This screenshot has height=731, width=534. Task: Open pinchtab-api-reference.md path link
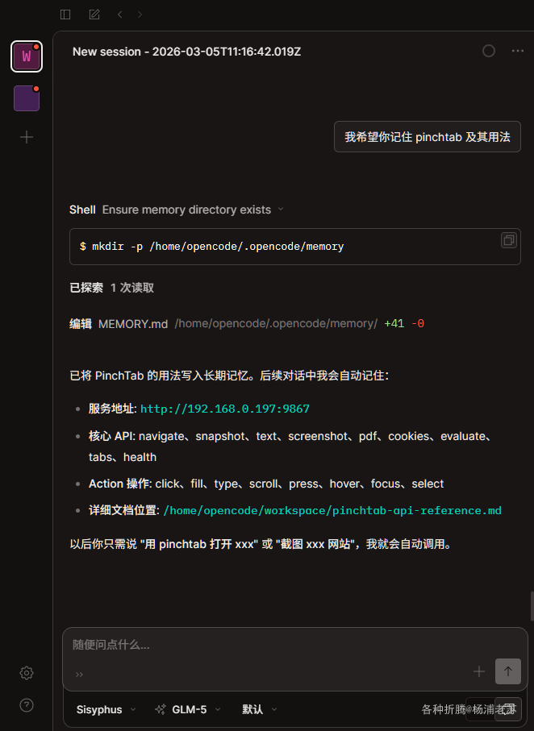click(x=332, y=510)
